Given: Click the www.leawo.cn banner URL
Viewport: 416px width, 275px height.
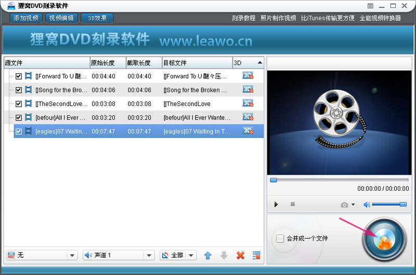Looking at the screenshot, I should coord(206,41).
